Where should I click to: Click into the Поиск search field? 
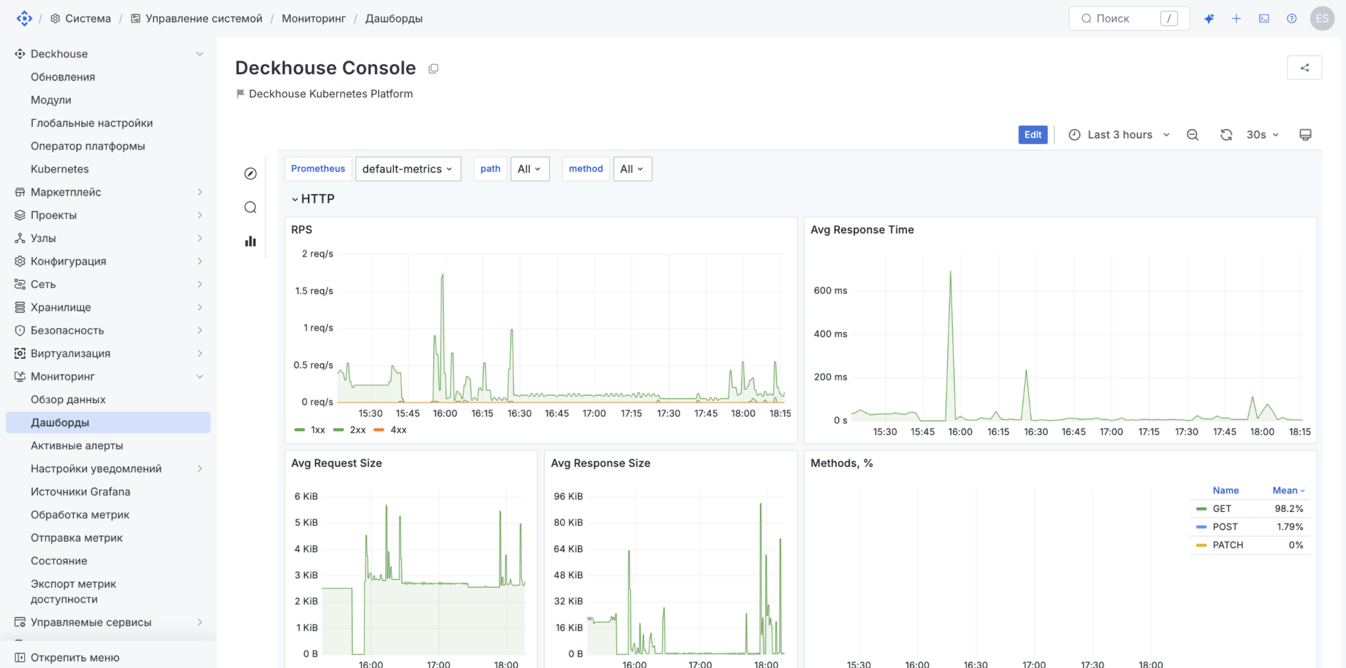(x=1129, y=18)
